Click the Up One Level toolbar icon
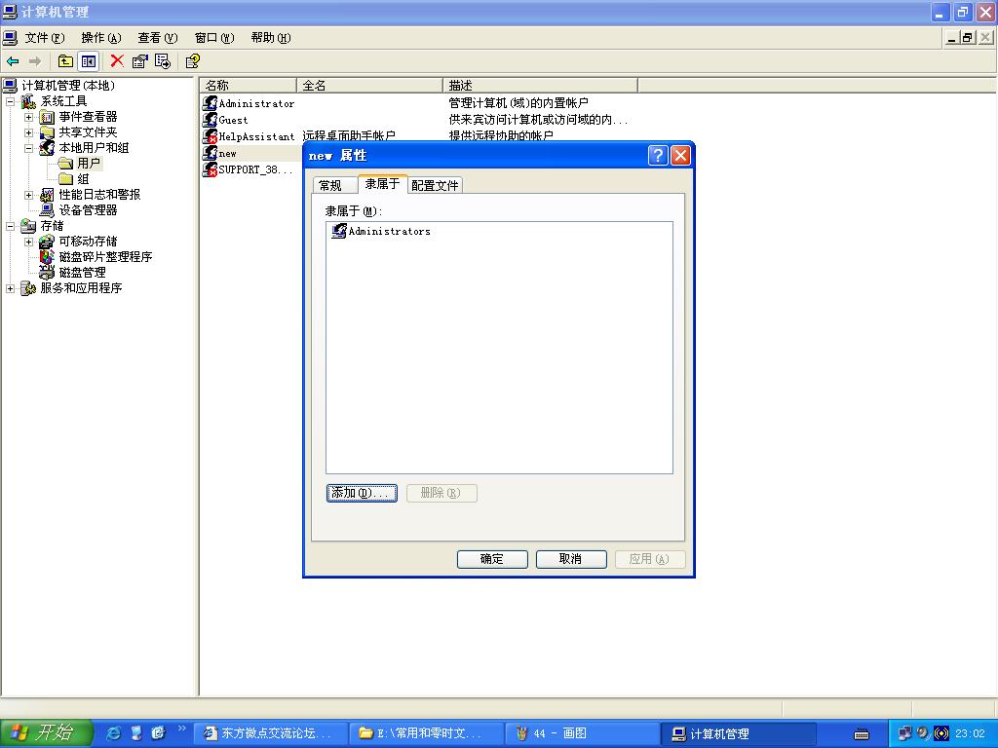Image resolution: width=998 pixels, height=748 pixels. (x=65, y=61)
